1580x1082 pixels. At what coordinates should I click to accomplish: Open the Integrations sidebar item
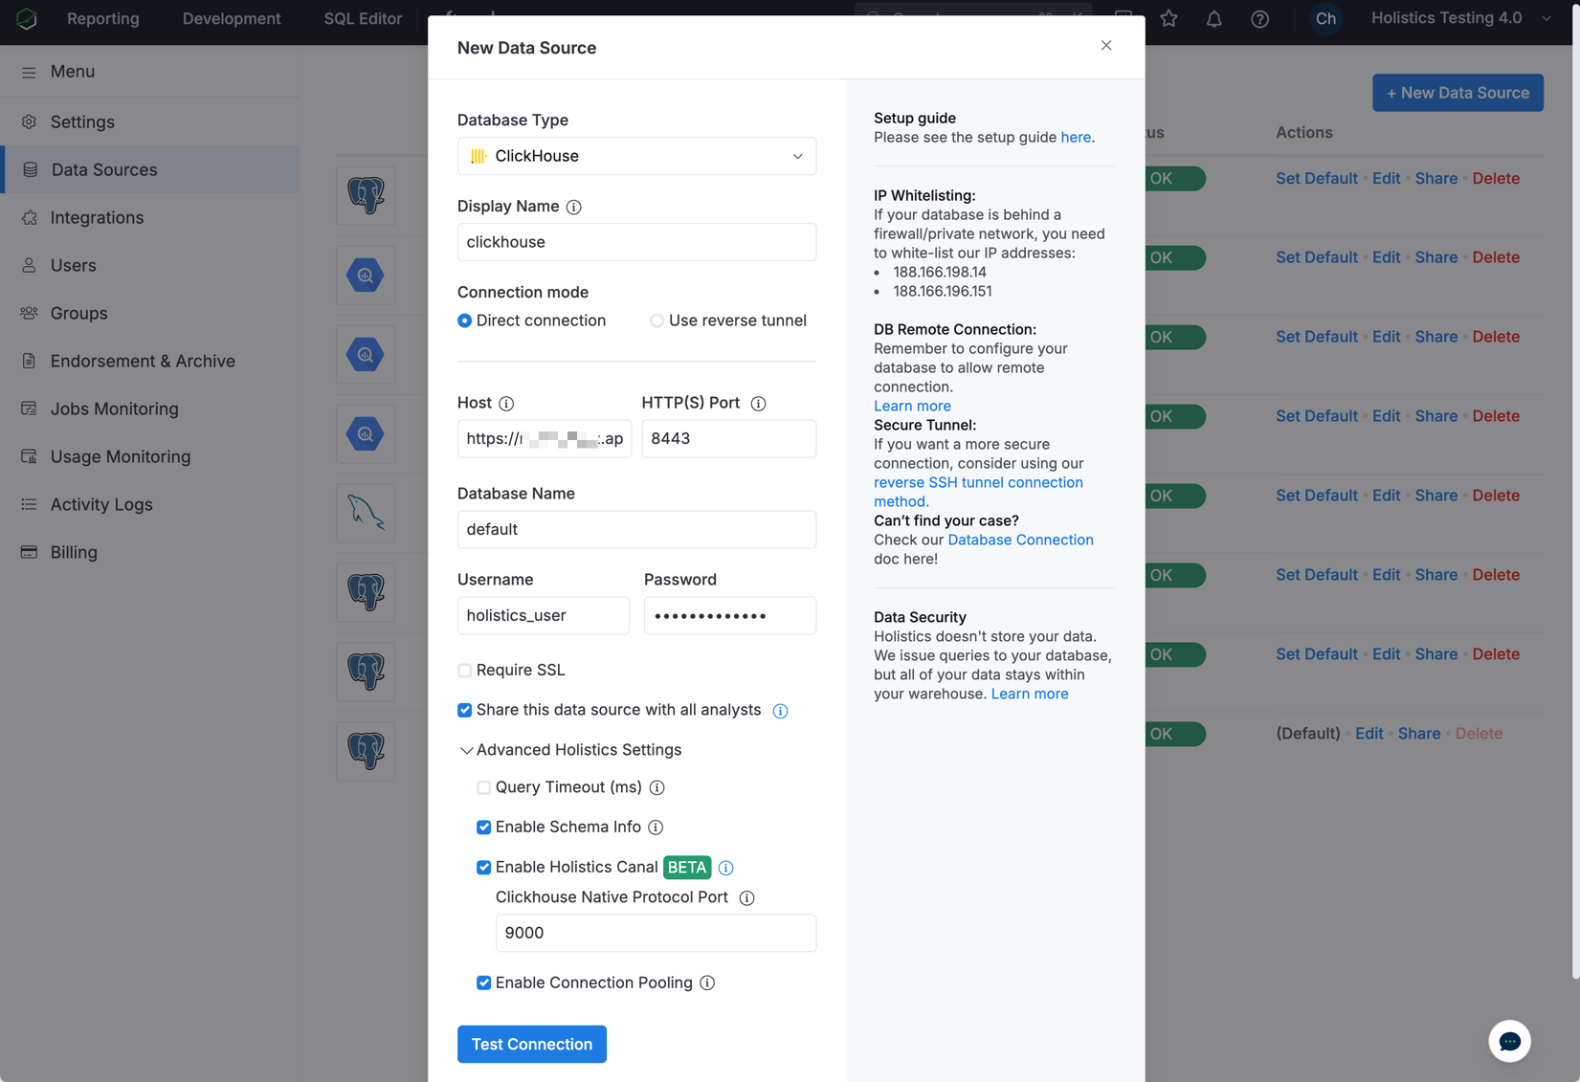click(97, 217)
